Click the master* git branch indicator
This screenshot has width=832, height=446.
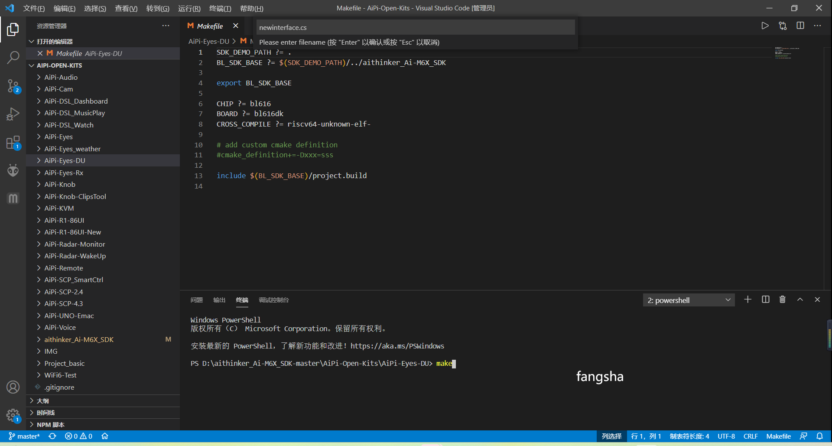[x=24, y=436]
